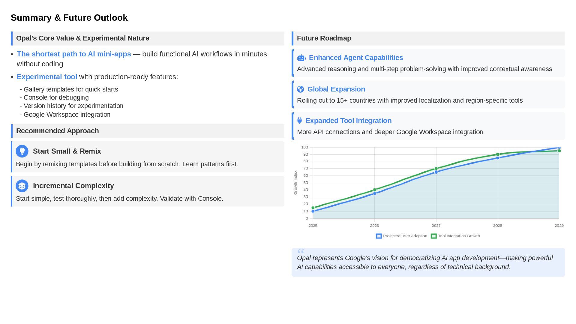Click the green data point at 2025
The width and height of the screenshot is (576, 324).
[x=313, y=208]
